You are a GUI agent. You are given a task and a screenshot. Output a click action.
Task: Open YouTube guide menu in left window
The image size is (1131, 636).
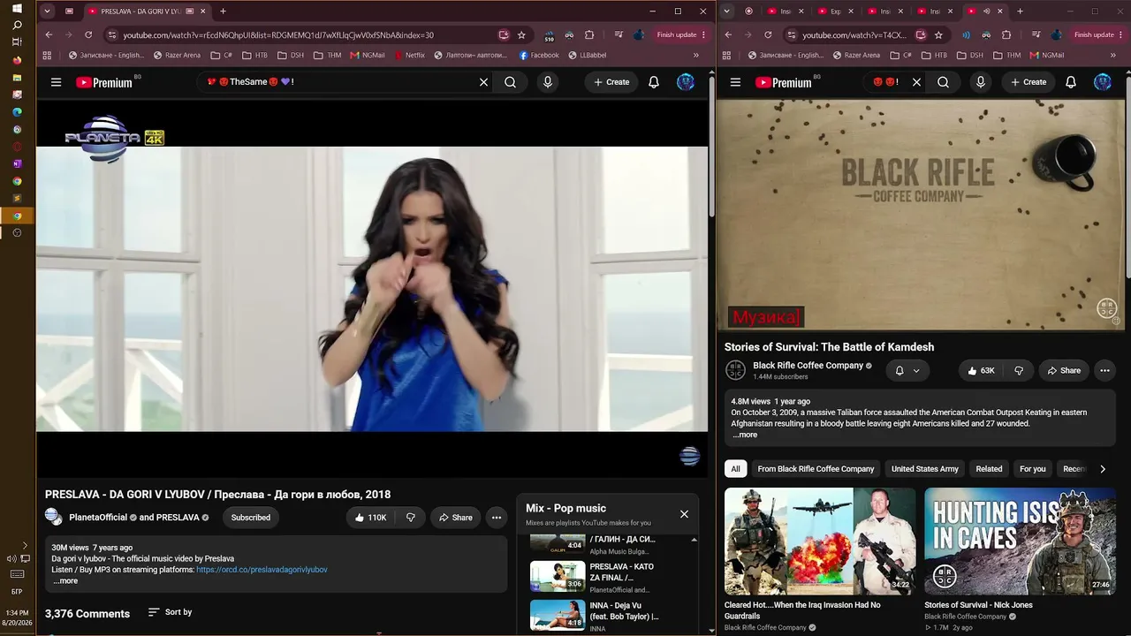point(56,82)
